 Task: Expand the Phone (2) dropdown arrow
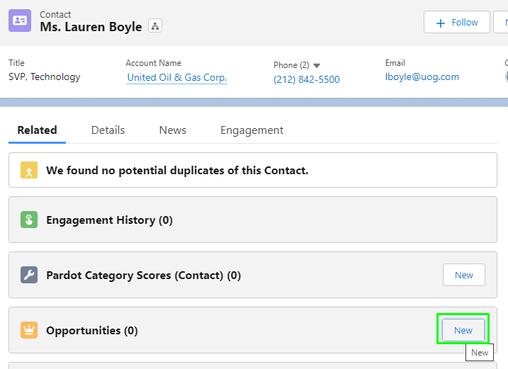[x=317, y=66]
